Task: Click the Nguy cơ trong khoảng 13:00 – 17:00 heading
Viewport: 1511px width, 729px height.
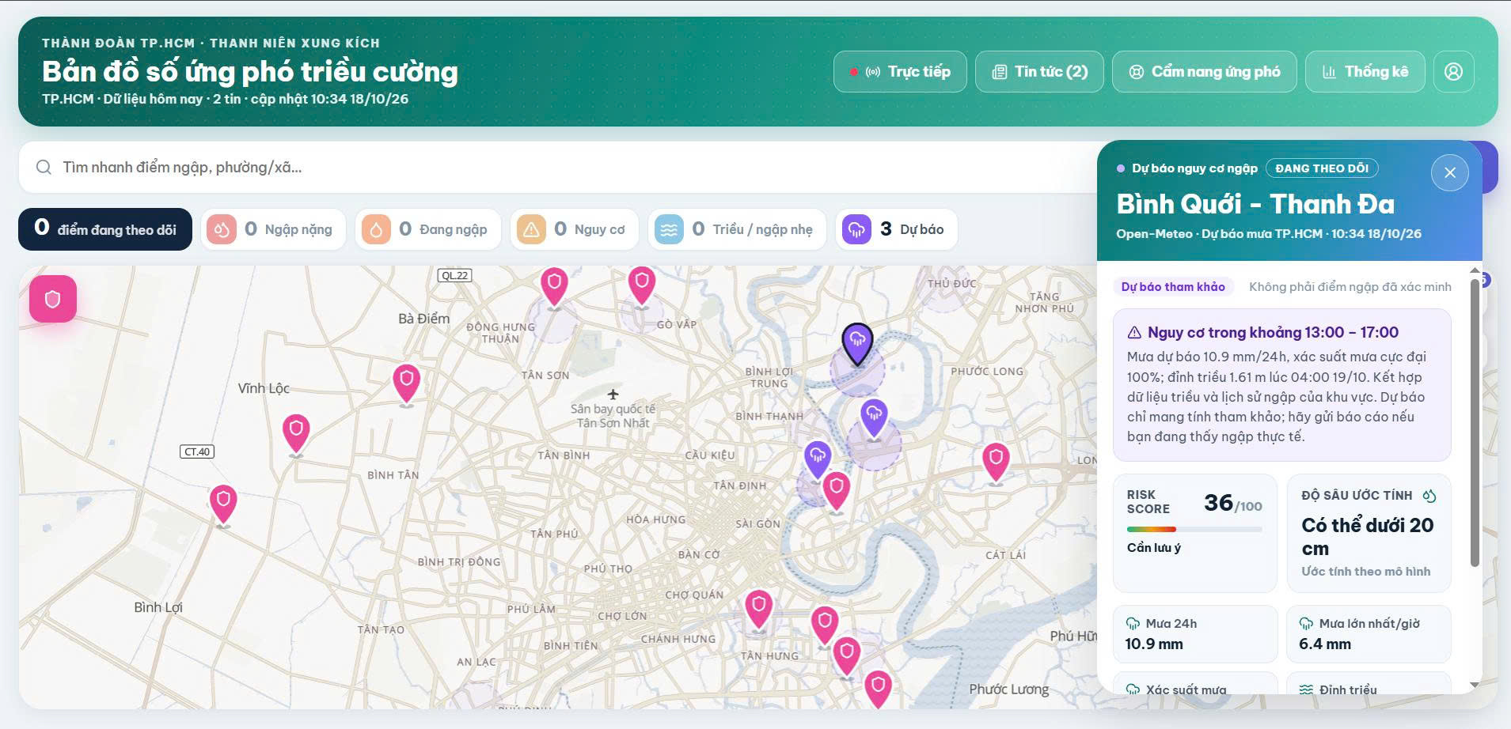Action: click(1273, 333)
